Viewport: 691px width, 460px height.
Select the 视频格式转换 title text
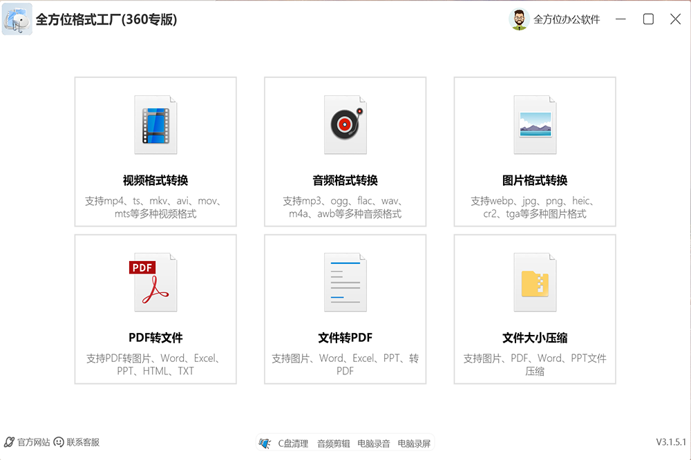point(155,181)
